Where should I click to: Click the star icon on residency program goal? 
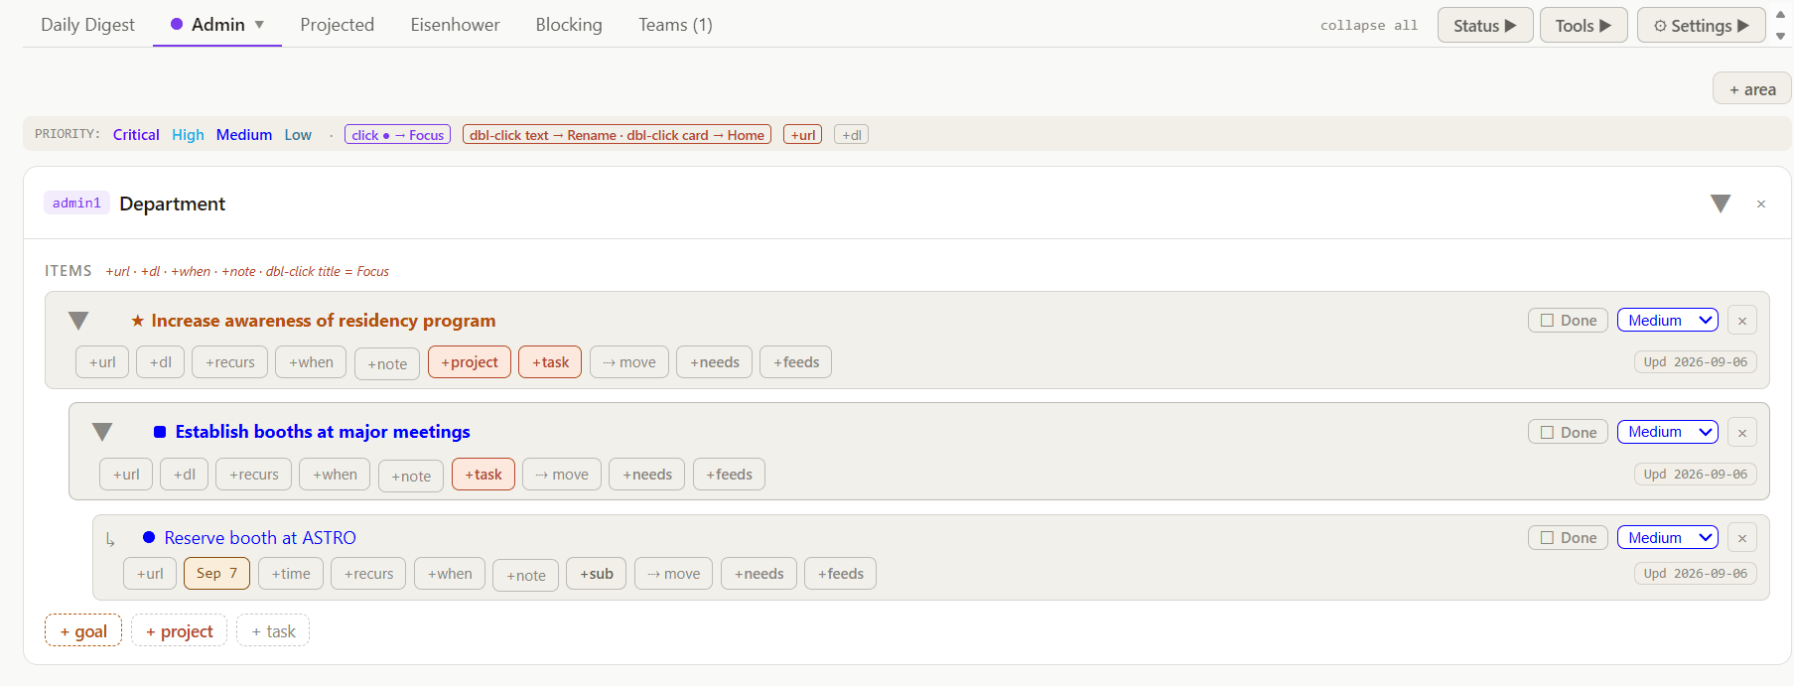click(x=138, y=321)
